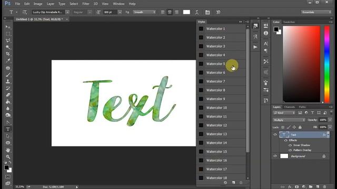Open the Actions play panel icon
This screenshot has width=337, height=189.
pos(255,47)
